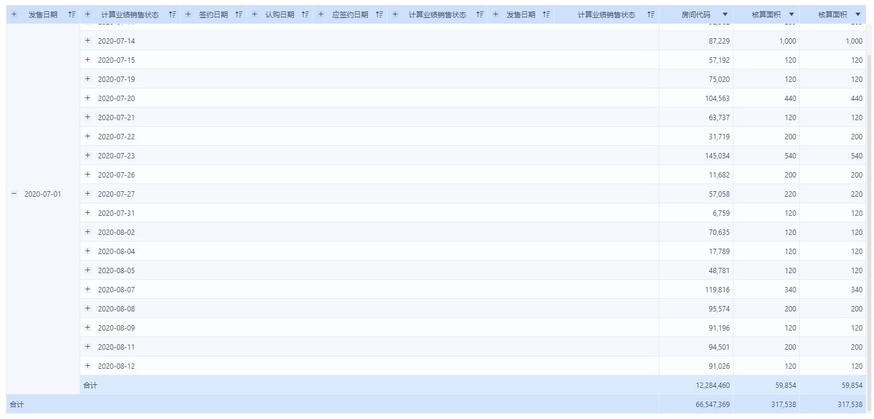Viewport: 874px width, 419px height.
Task: Click the 2020-08-12 date label
Action: pyautogui.click(x=117, y=366)
